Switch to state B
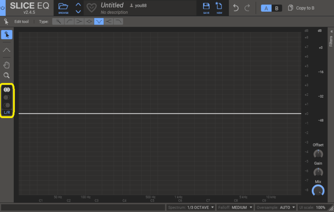Viewport: 334px width, 212px height. tap(276, 8)
